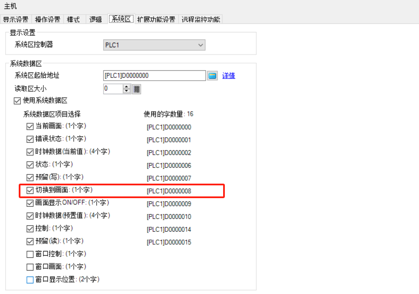Open the 扩展功能设置 tab
The height and width of the screenshot is (294, 419).
point(156,20)
